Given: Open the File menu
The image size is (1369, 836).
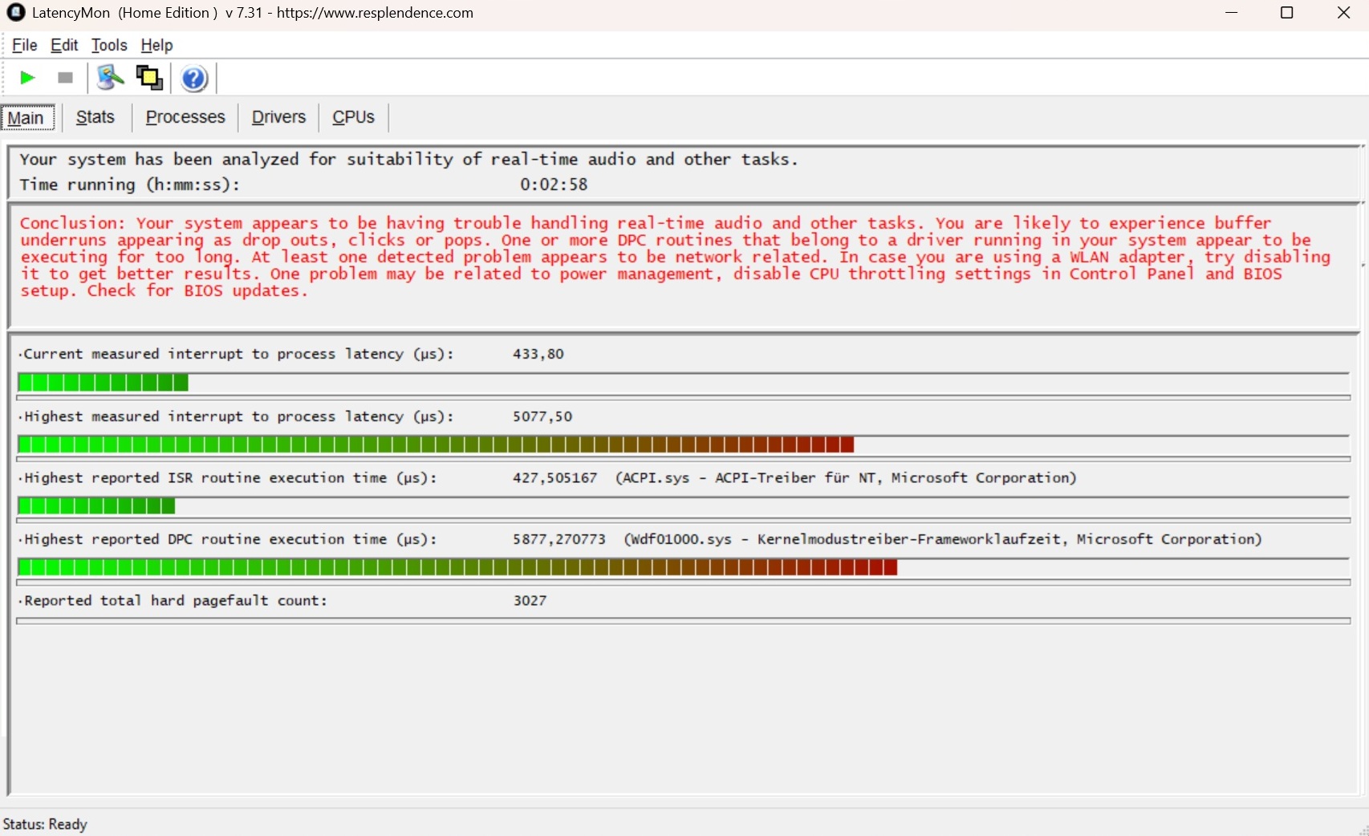Looking at the screenshot, I should pyautogui.click(x=25, y=46).
